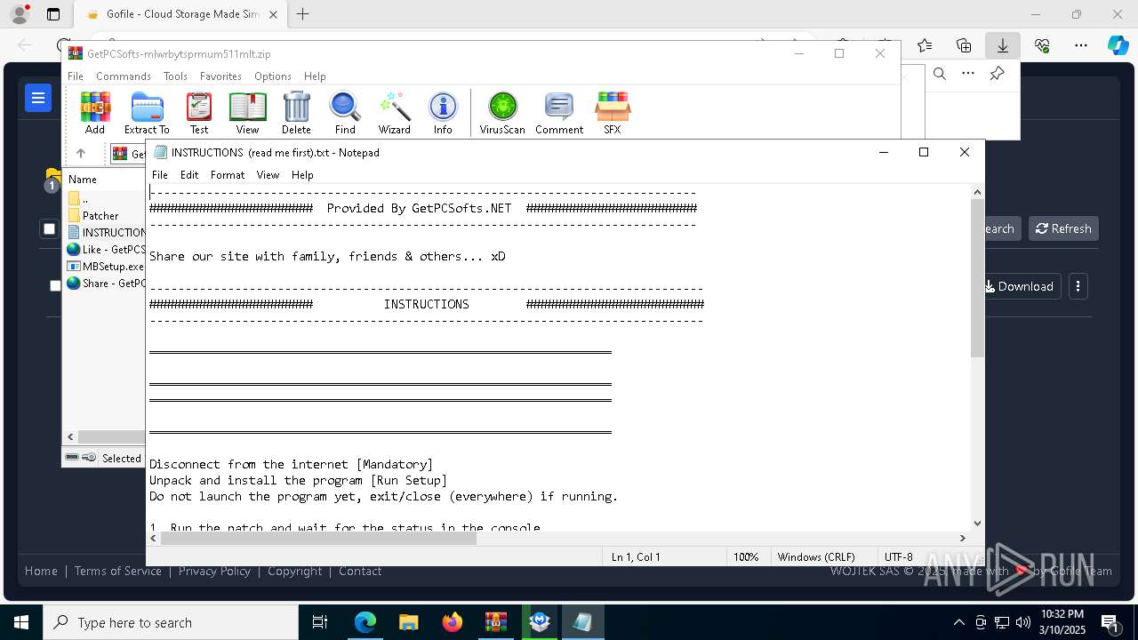
Task: Open Edge profile avatar icon
Action: 19,14
